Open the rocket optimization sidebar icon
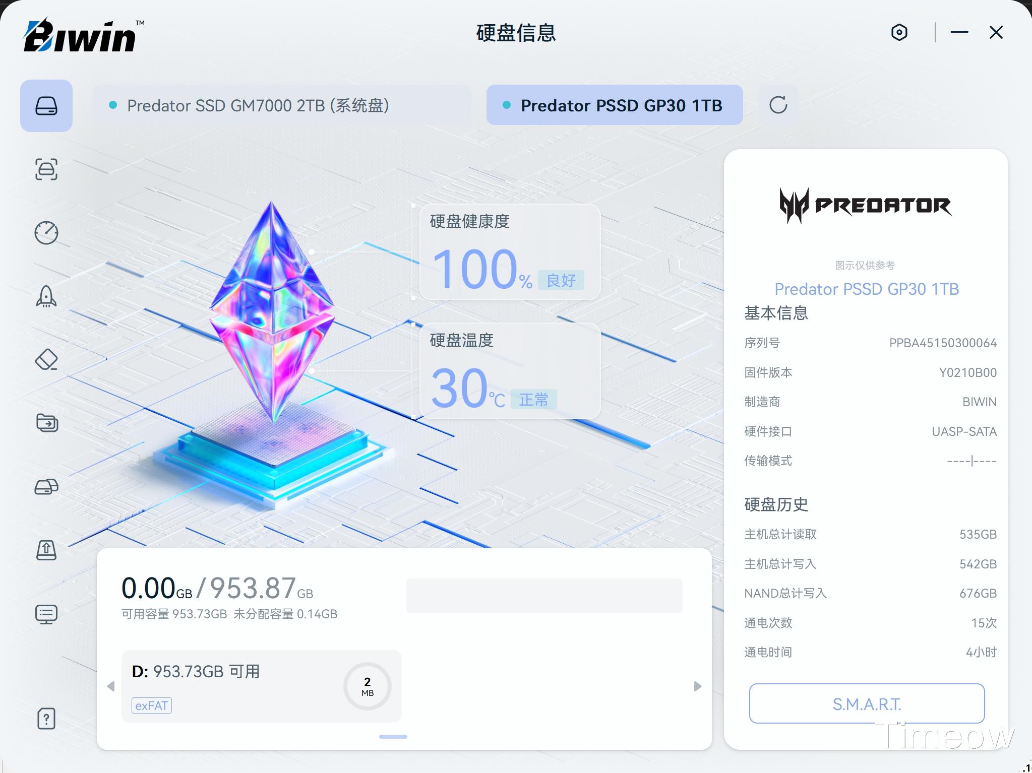This screenshot has width=1032, height=773. (46, 296)
